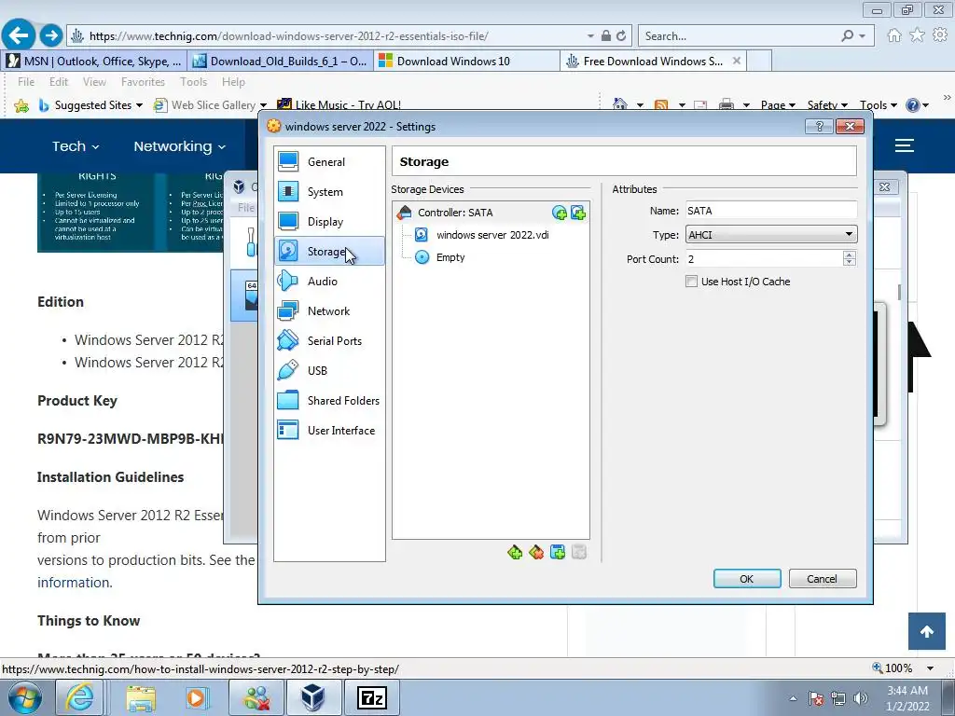The image size is (955, 716).
Task: Go forward in Internet Explorer
Action: [51, 35]
